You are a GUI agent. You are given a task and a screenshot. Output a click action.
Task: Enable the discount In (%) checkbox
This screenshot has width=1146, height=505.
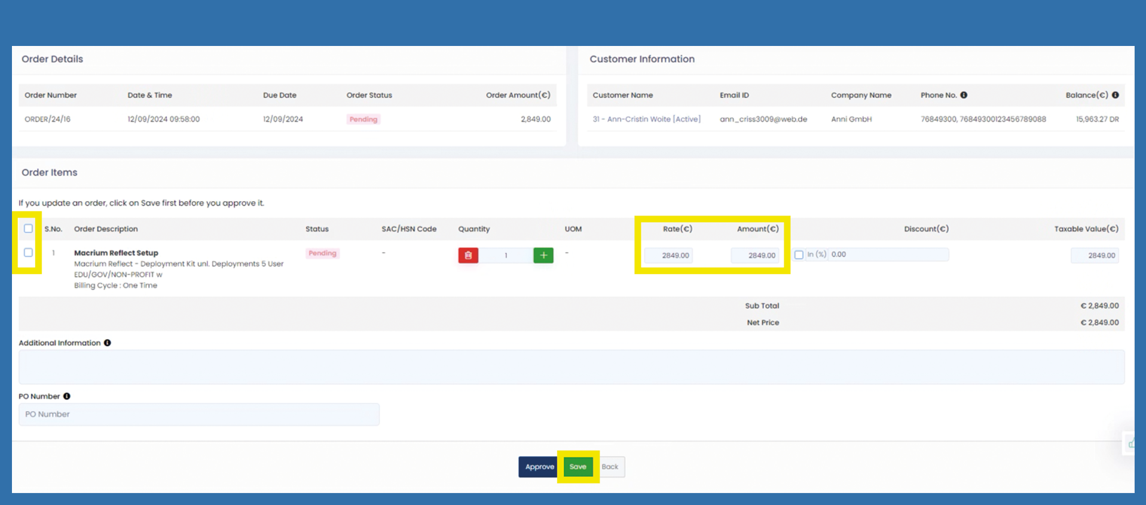799,255
